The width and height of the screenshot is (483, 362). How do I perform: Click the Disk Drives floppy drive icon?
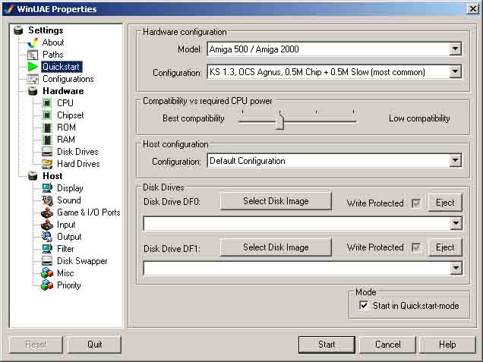point(47,152)
